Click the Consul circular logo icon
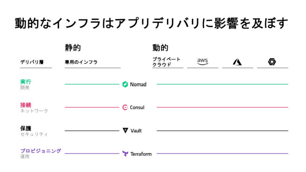This screenshot has height=172, width=306. [125, 107]
